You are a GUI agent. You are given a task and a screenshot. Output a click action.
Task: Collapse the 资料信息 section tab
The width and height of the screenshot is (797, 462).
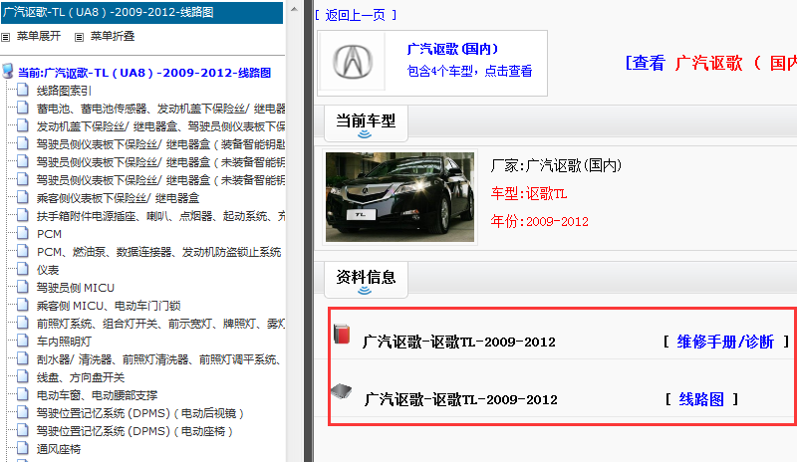pos(366,280)
